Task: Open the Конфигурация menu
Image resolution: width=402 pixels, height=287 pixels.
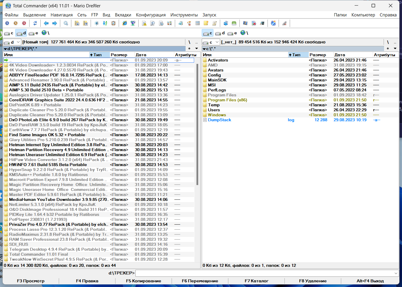Action: pyautogui.click(x=151, y=15)
